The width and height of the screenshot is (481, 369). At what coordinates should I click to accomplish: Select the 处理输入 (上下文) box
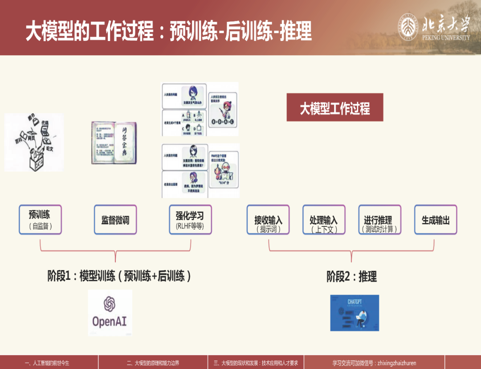coord(324,220)
